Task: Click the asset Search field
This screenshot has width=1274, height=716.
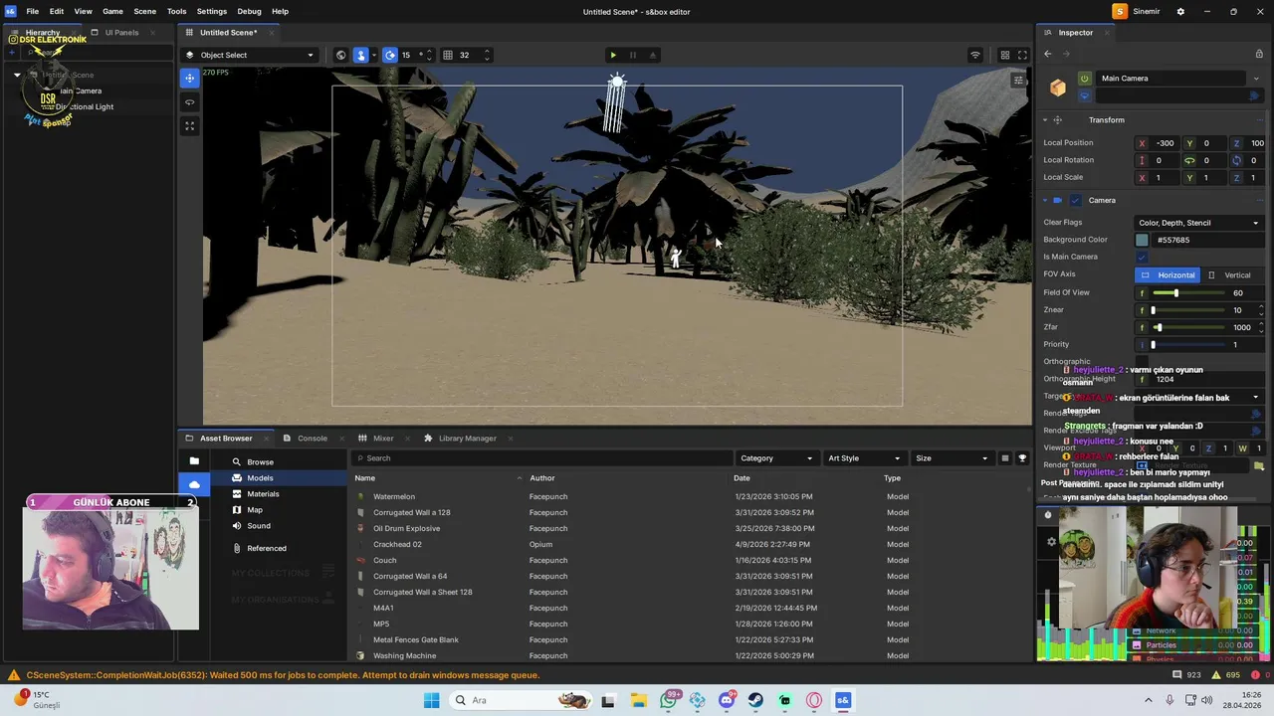Action: 542,458
